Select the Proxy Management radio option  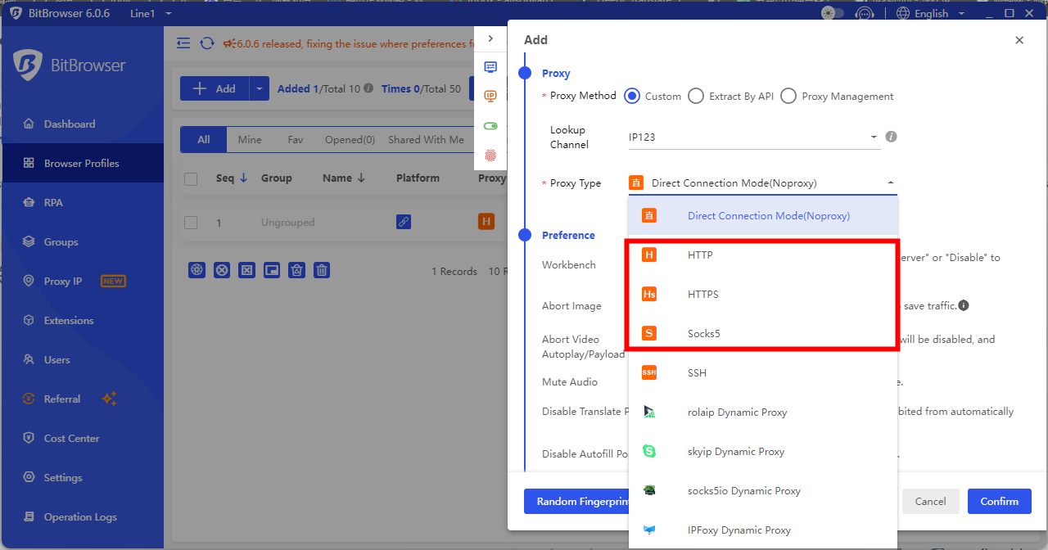788,96
